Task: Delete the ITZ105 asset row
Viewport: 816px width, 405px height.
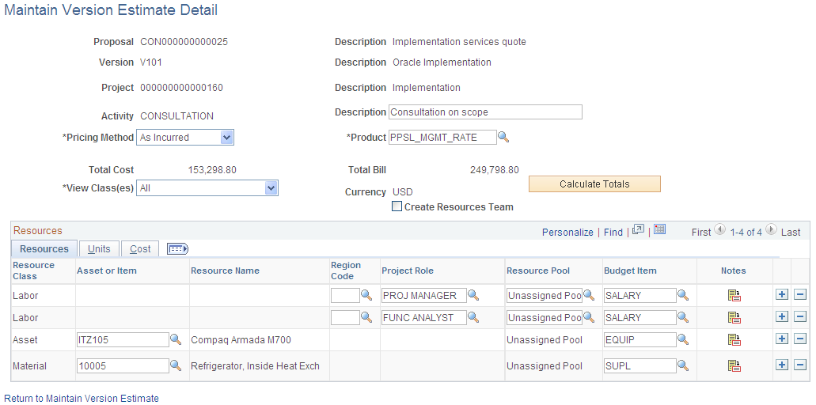Action: (x=800, y=339)
